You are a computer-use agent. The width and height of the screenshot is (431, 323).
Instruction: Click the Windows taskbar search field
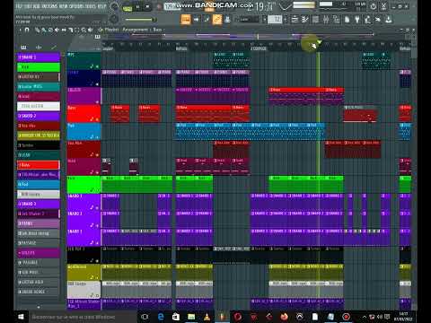tap(83, 317)
